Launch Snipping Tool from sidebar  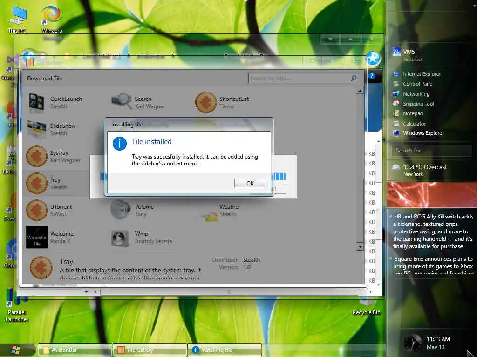pyautogui.click(x=418, y=104)
